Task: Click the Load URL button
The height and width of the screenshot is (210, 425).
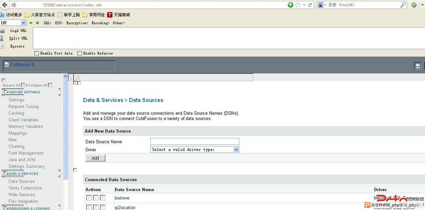Action: click(19, 31)
